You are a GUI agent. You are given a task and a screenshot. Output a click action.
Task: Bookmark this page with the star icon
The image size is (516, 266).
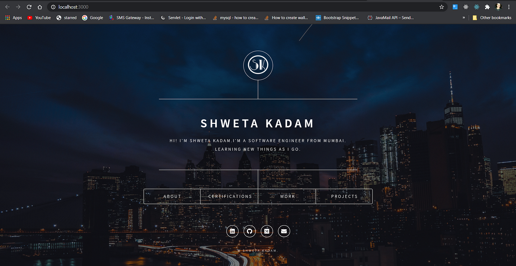tap(442, 7)
